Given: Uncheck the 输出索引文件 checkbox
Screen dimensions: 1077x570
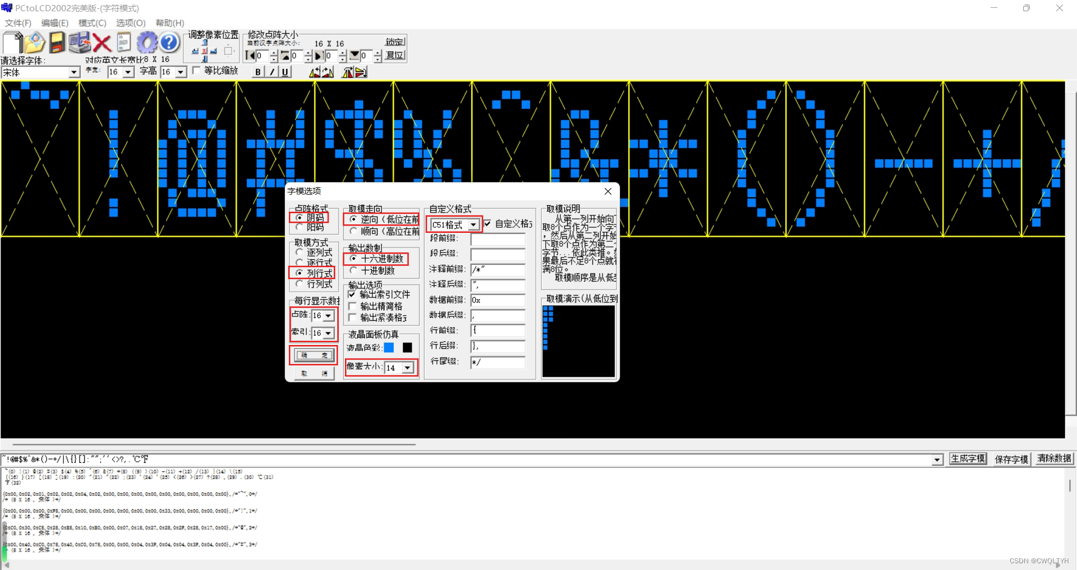Looking at the screenshot, I should (x=352, y=294).
